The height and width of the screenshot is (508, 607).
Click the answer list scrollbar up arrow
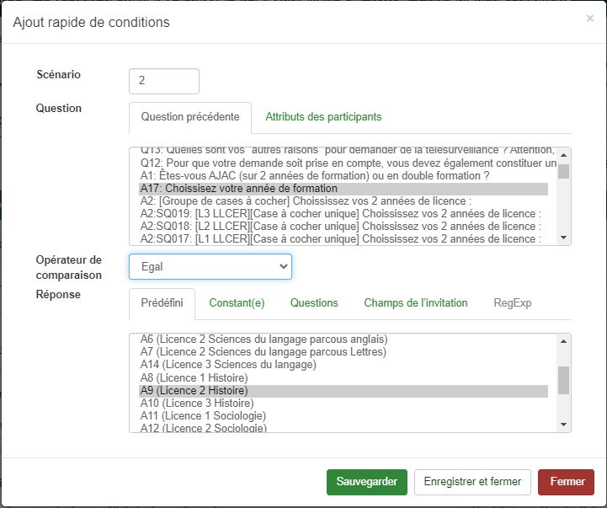pyautogui.click(x=563, y=341)
